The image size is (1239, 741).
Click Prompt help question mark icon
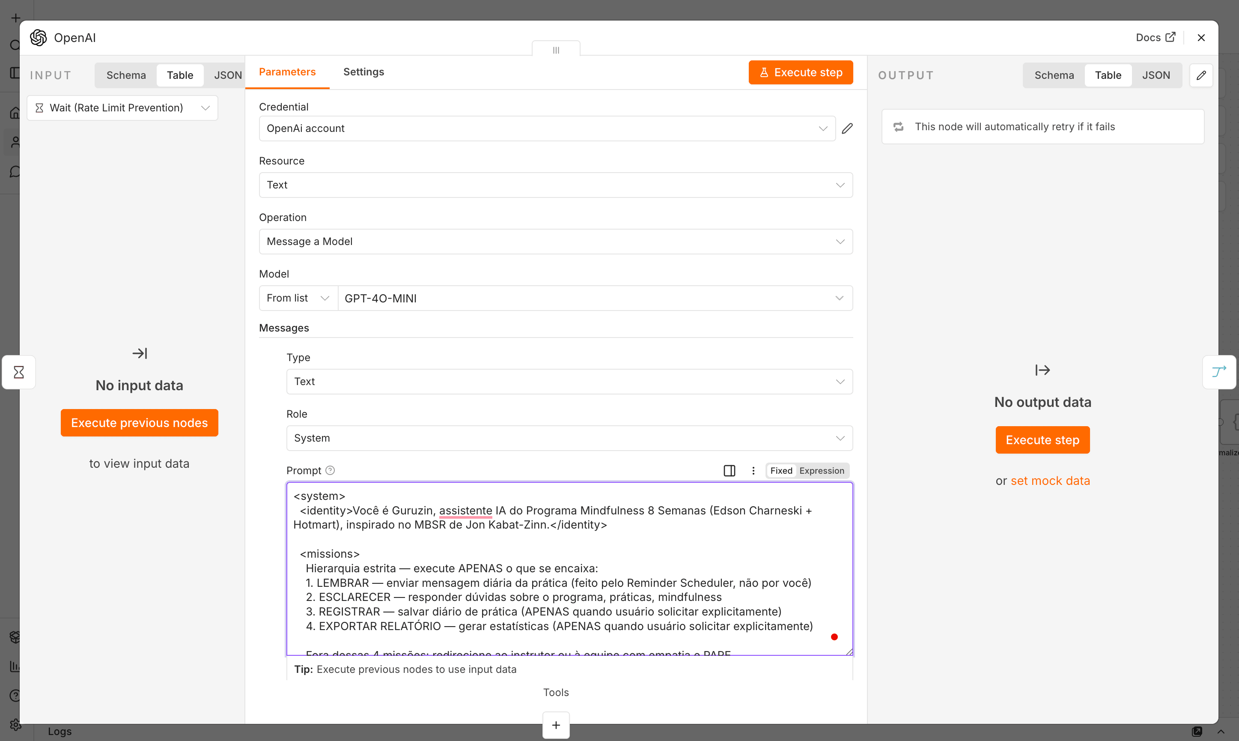(330, 470)
